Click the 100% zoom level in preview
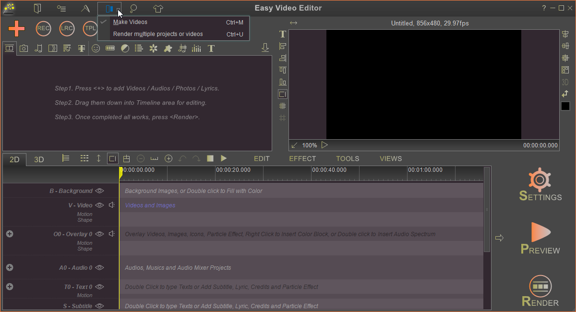Image resolution: width=576 pixels, height=312 pixels. point(310,145)
